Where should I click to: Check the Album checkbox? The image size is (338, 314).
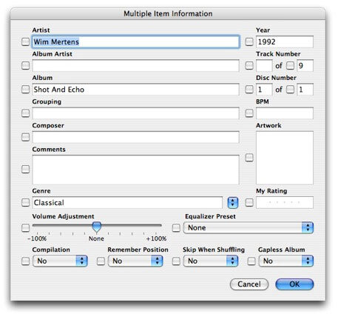(x=25, y=90)
